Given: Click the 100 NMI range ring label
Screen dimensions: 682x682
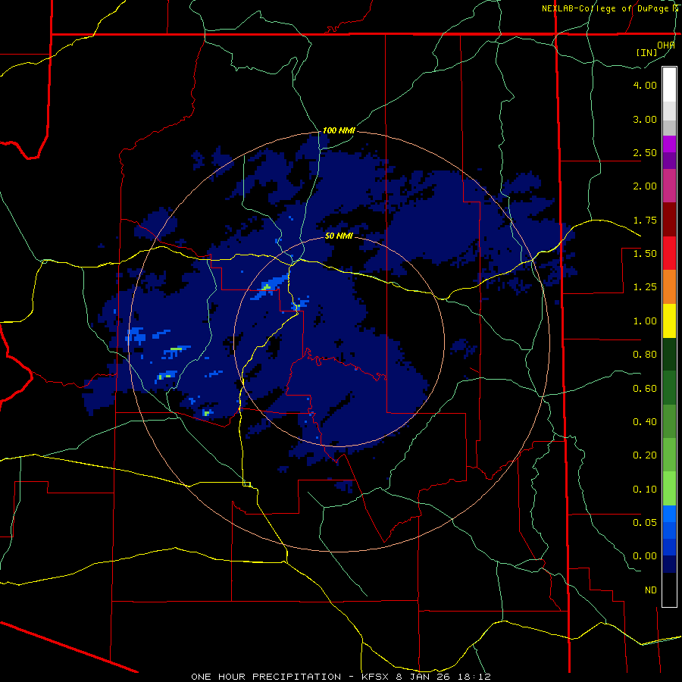Looking at the screenshot, I should (339, 130).
